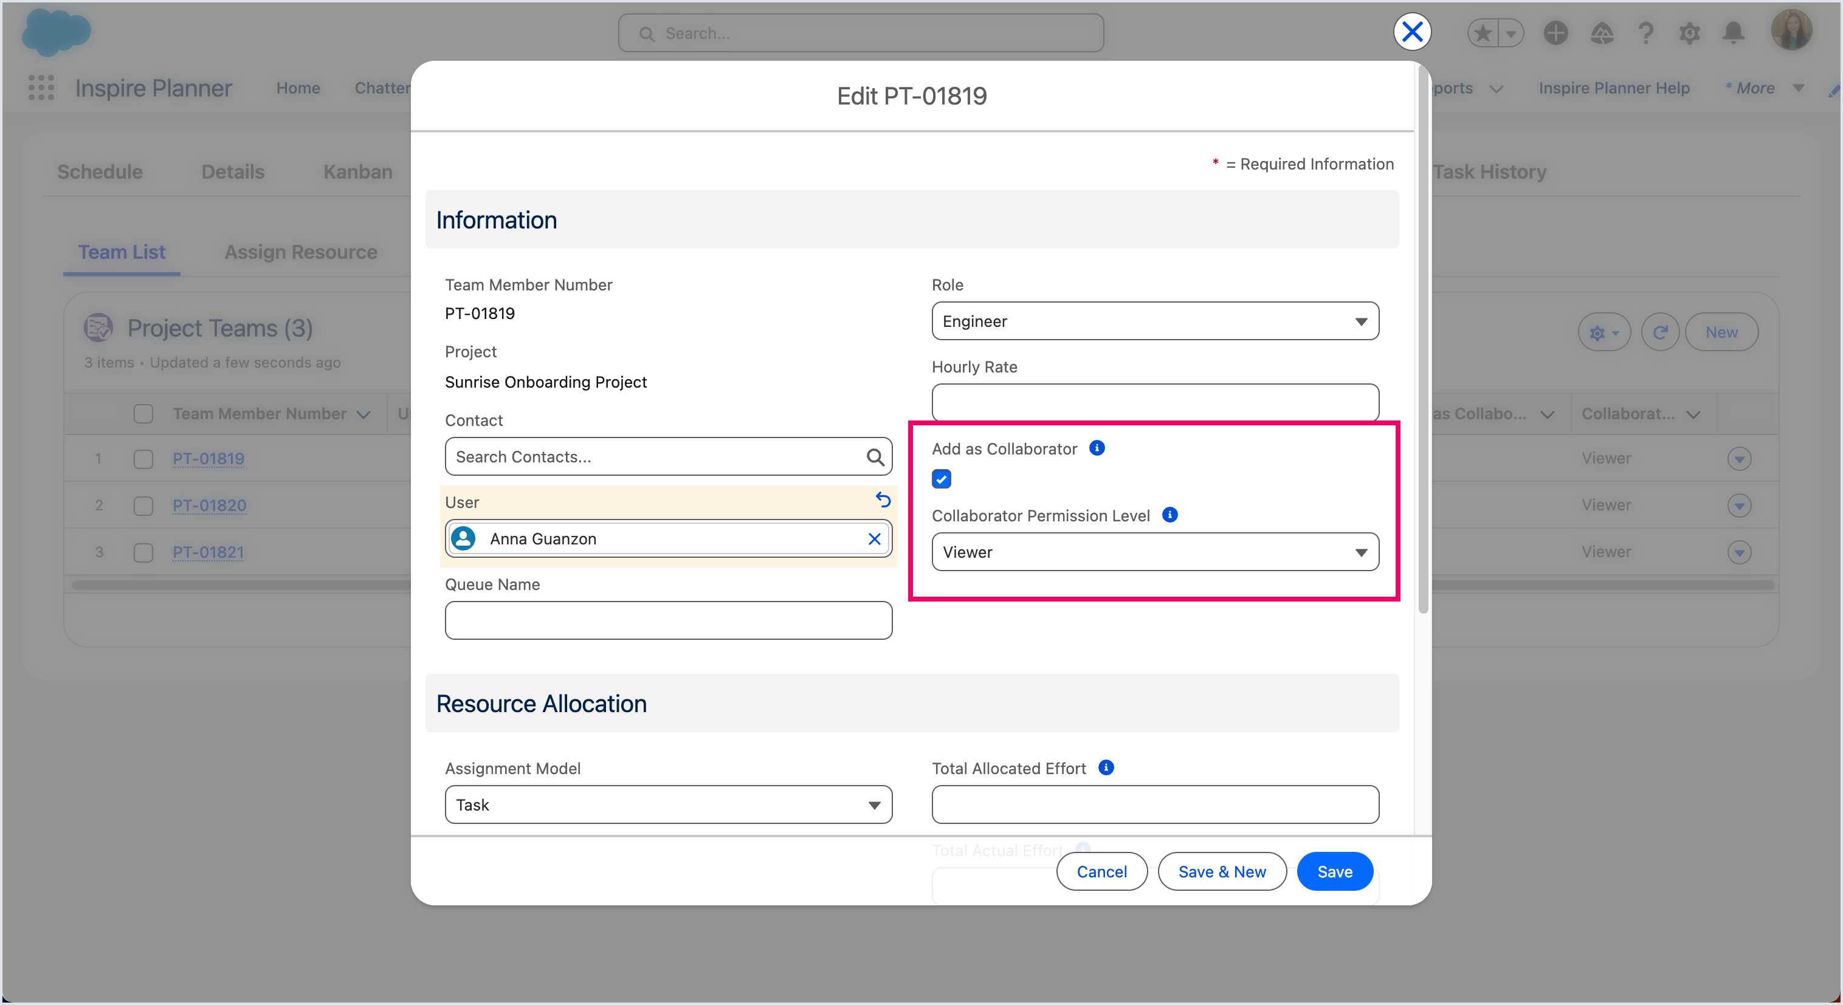Screen dimensions: 1843x1005
Task: Click the Save button
Action: (x=1334, y=871)
